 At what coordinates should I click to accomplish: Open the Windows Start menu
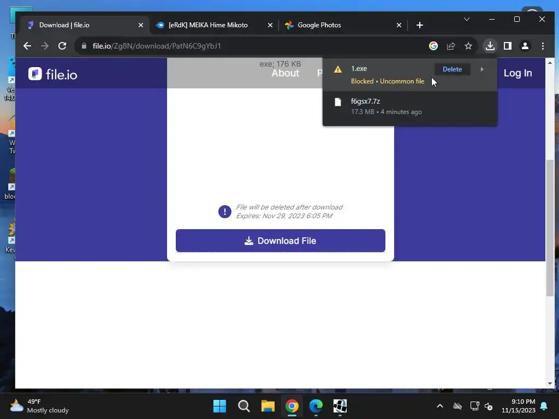[219, 406]
